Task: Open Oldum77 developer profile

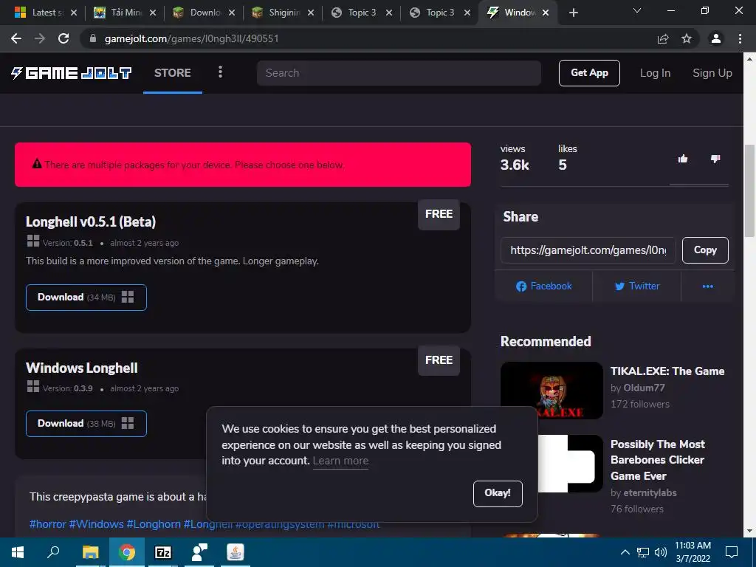Action: (x=644, y=388)
